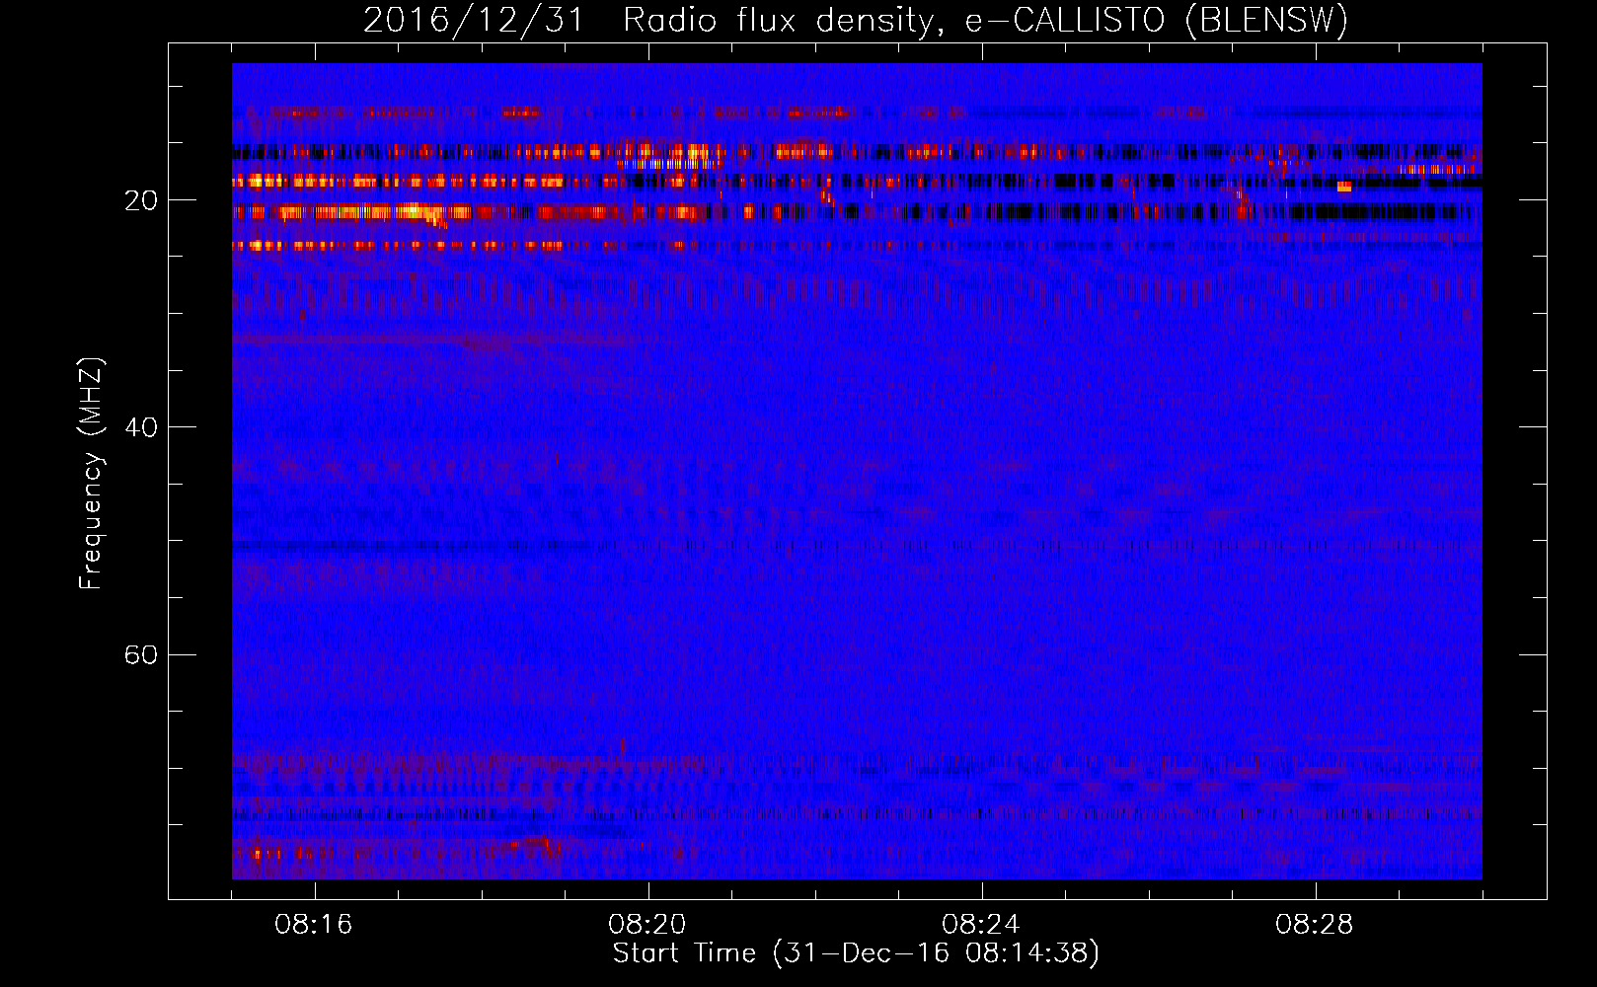Click the 08:28 time tick label

(1315, 925)
